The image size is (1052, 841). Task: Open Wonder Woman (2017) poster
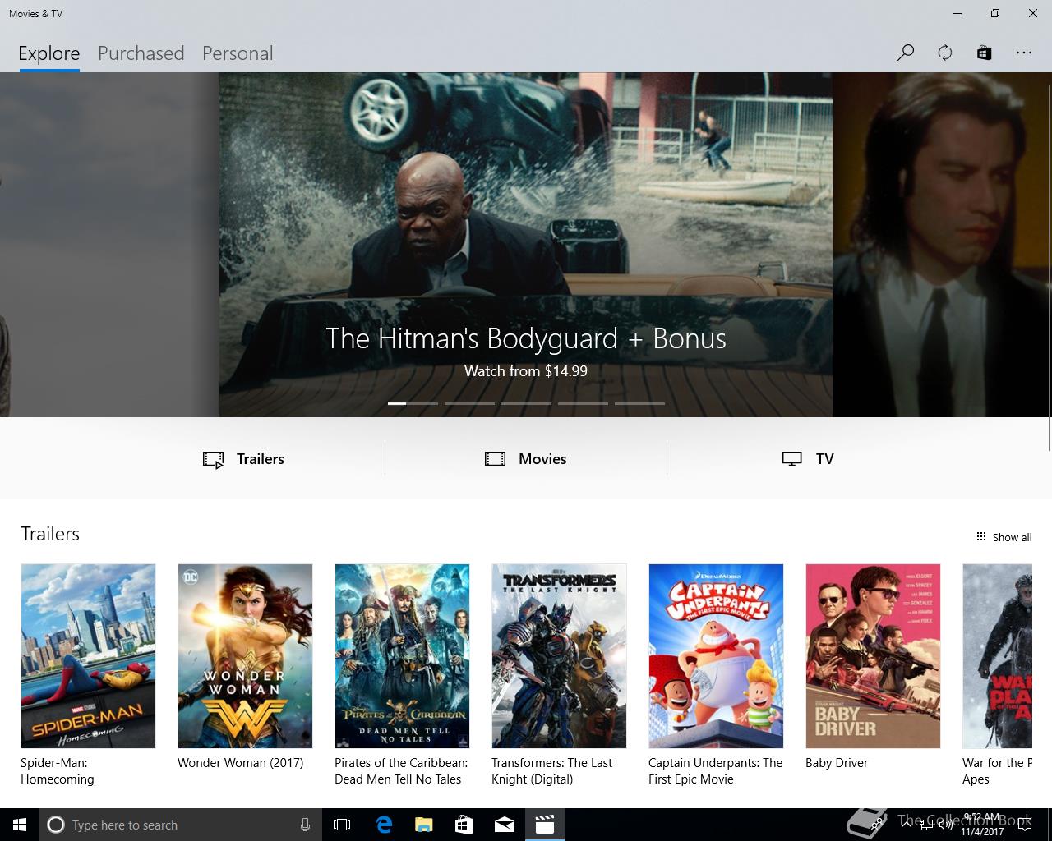(245, 655)
